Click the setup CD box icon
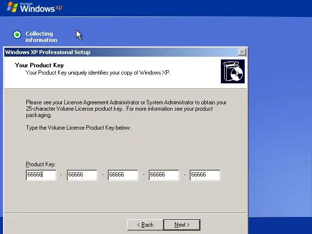 point(233,72)
